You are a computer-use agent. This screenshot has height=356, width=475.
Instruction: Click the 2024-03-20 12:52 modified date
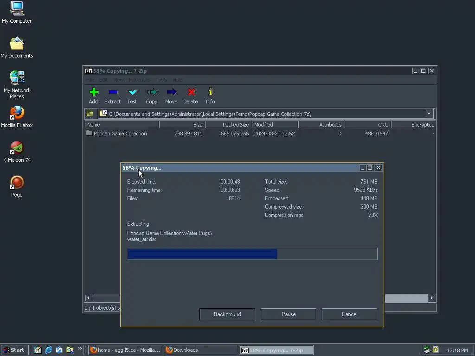coord(275,133)
